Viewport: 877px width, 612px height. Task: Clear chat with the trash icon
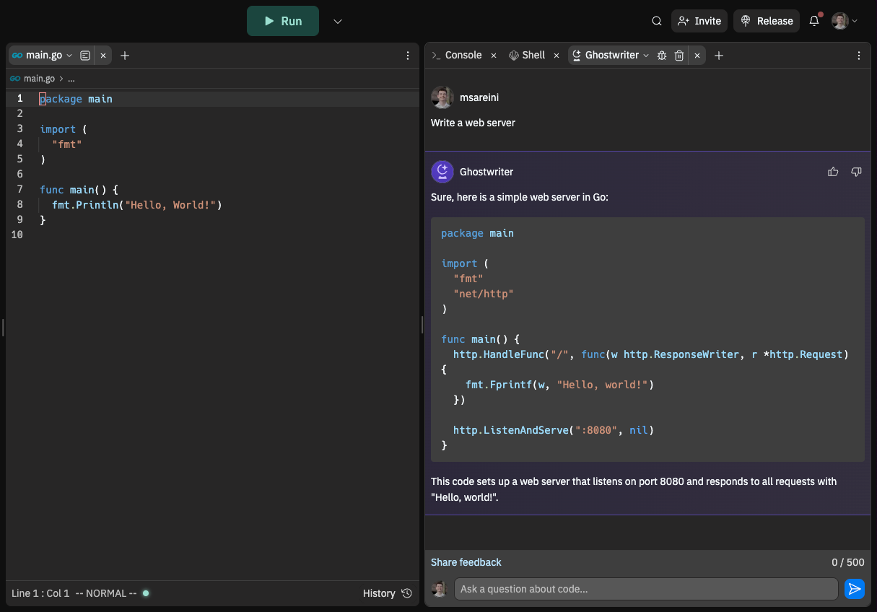679,56
